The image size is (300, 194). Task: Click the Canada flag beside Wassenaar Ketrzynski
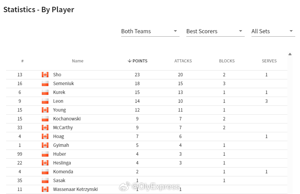[45, 189]
